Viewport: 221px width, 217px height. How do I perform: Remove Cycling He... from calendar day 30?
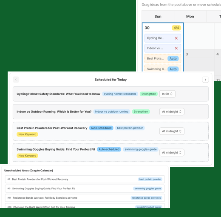tap(176, 38)
